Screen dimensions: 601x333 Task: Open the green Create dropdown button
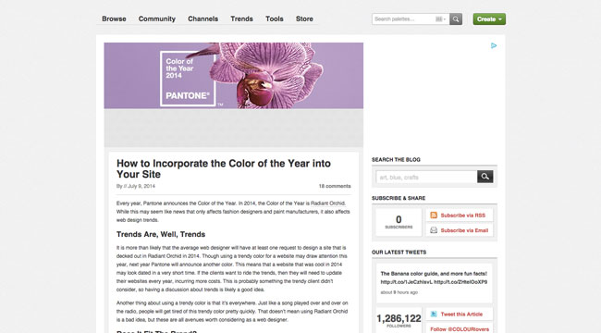(489, 18)
